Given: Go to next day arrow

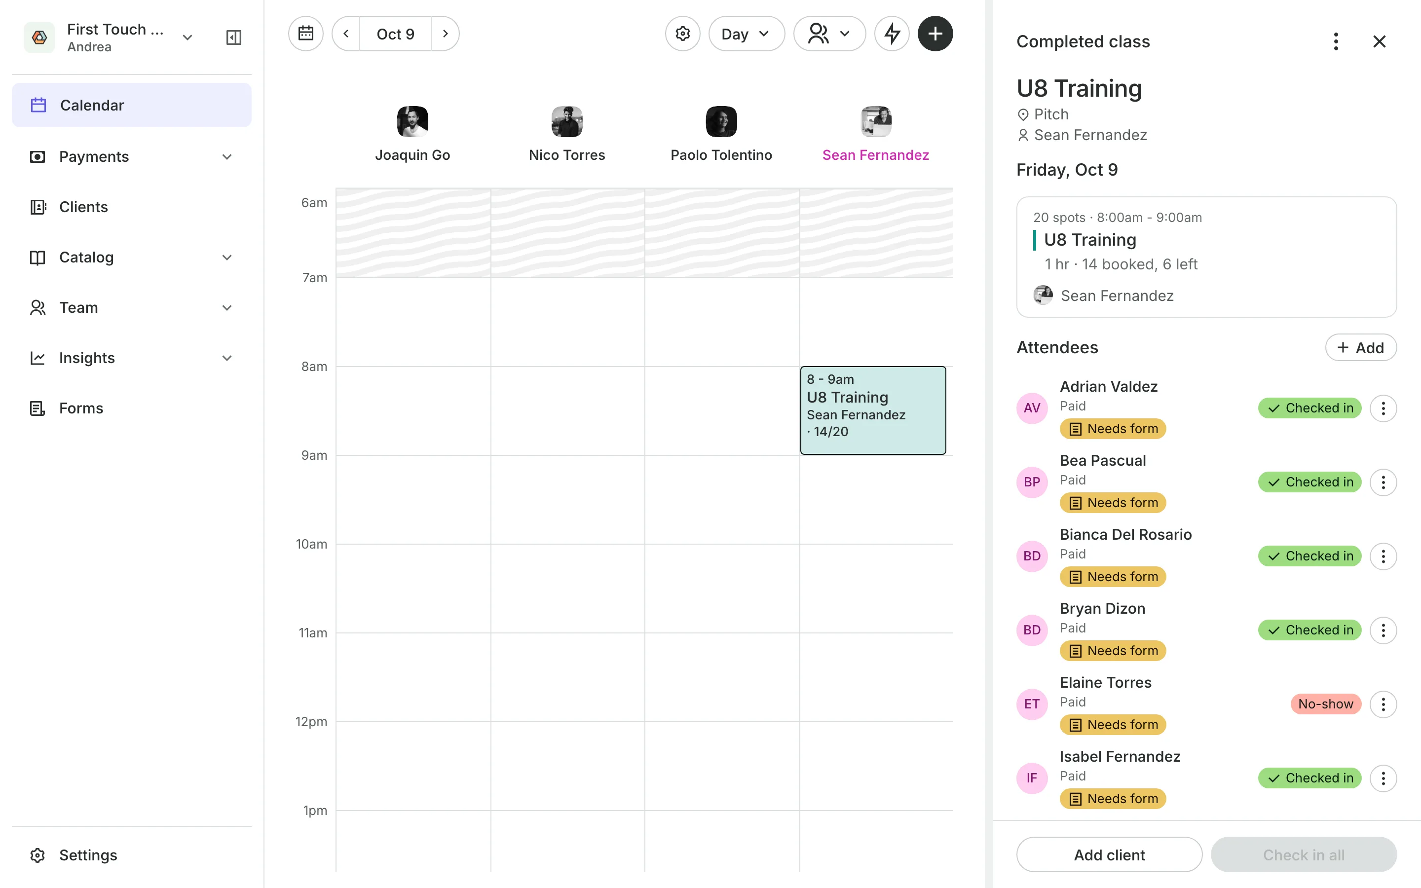Looking at the screenshot, I should pos(445,34).
